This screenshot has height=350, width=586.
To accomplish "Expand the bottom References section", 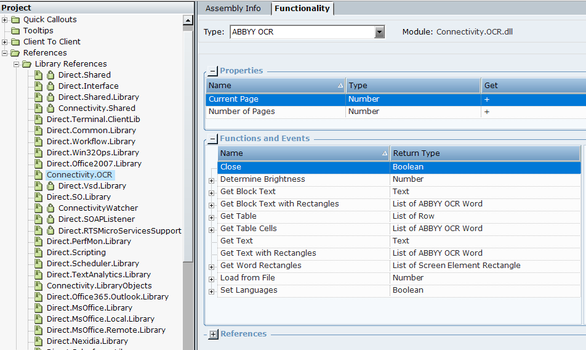I will click(x=214, y=334).
